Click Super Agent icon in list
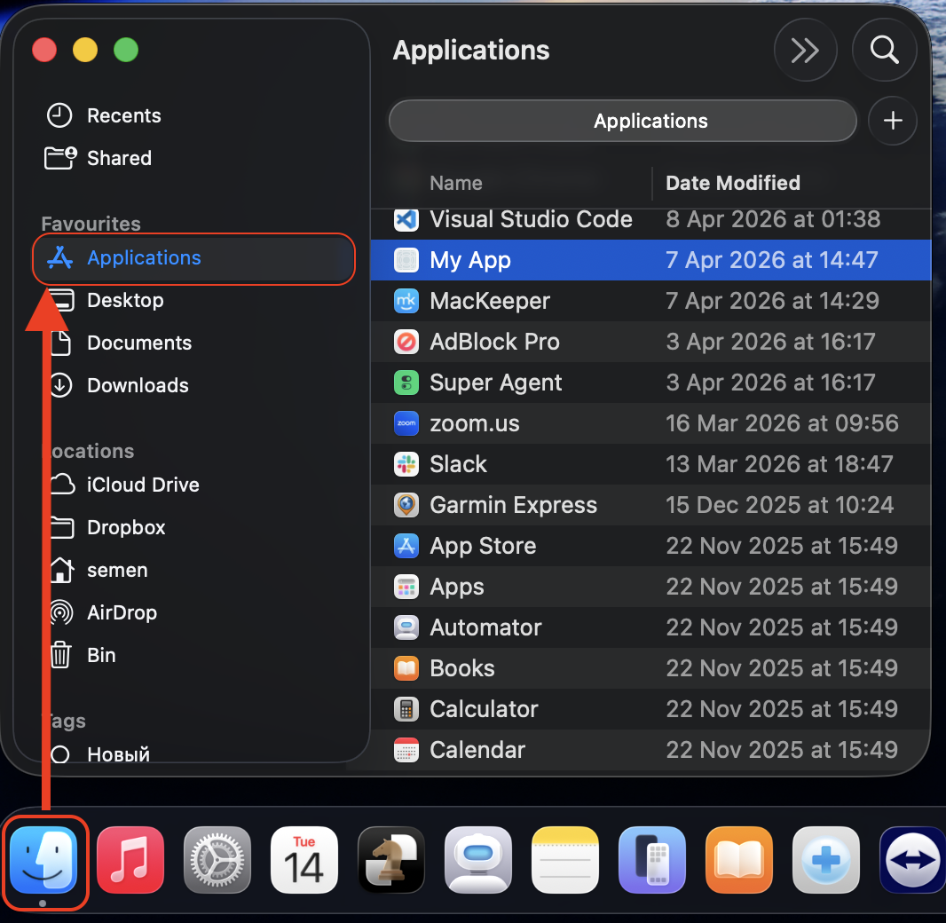This screenshot has width=946, height=923. 406,383
